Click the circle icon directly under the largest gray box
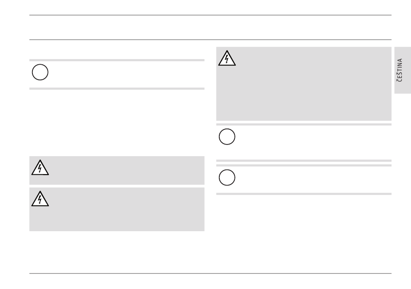Viewport: 411px width, 289px height. [x=227, y=137]
